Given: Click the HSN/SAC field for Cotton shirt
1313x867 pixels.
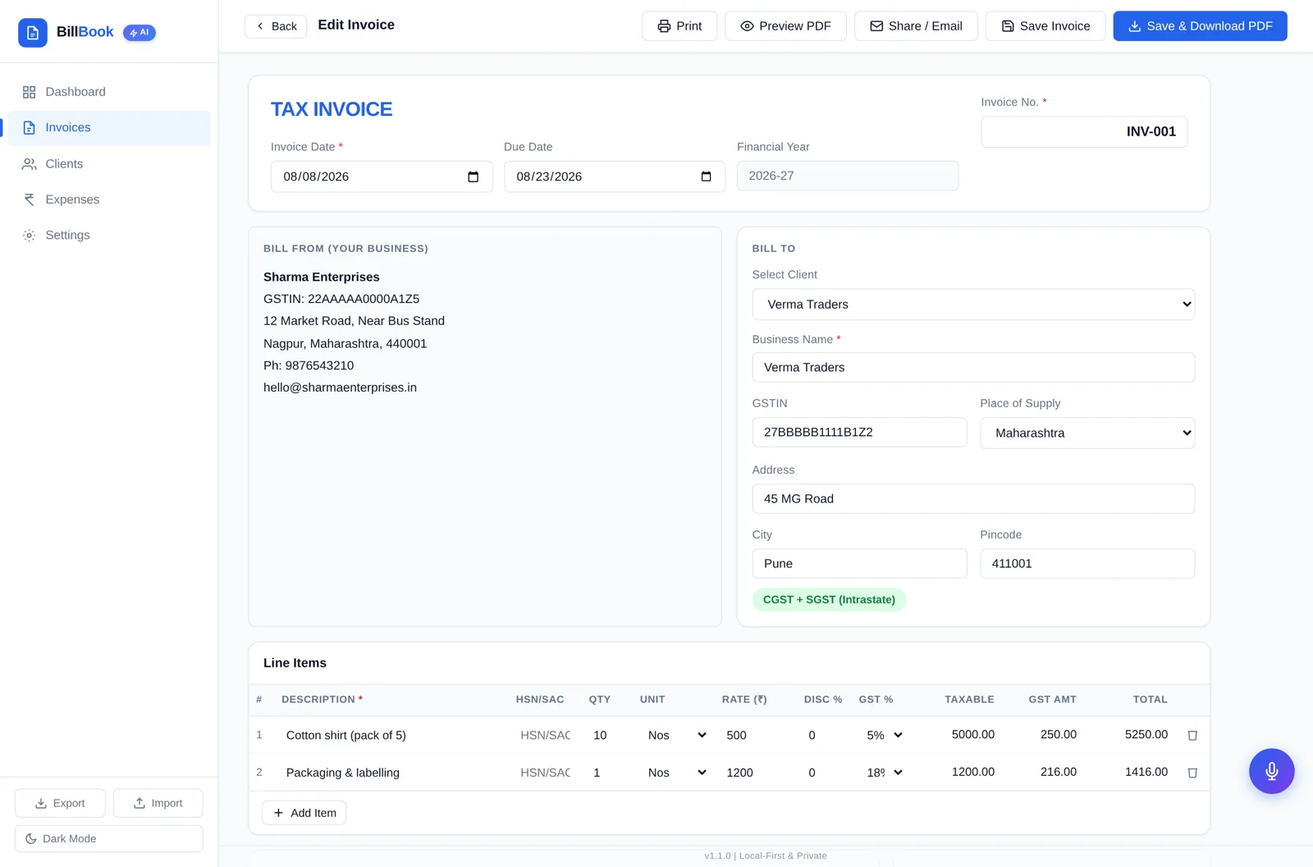Looking at the screenshot, I should click(545, 735).
